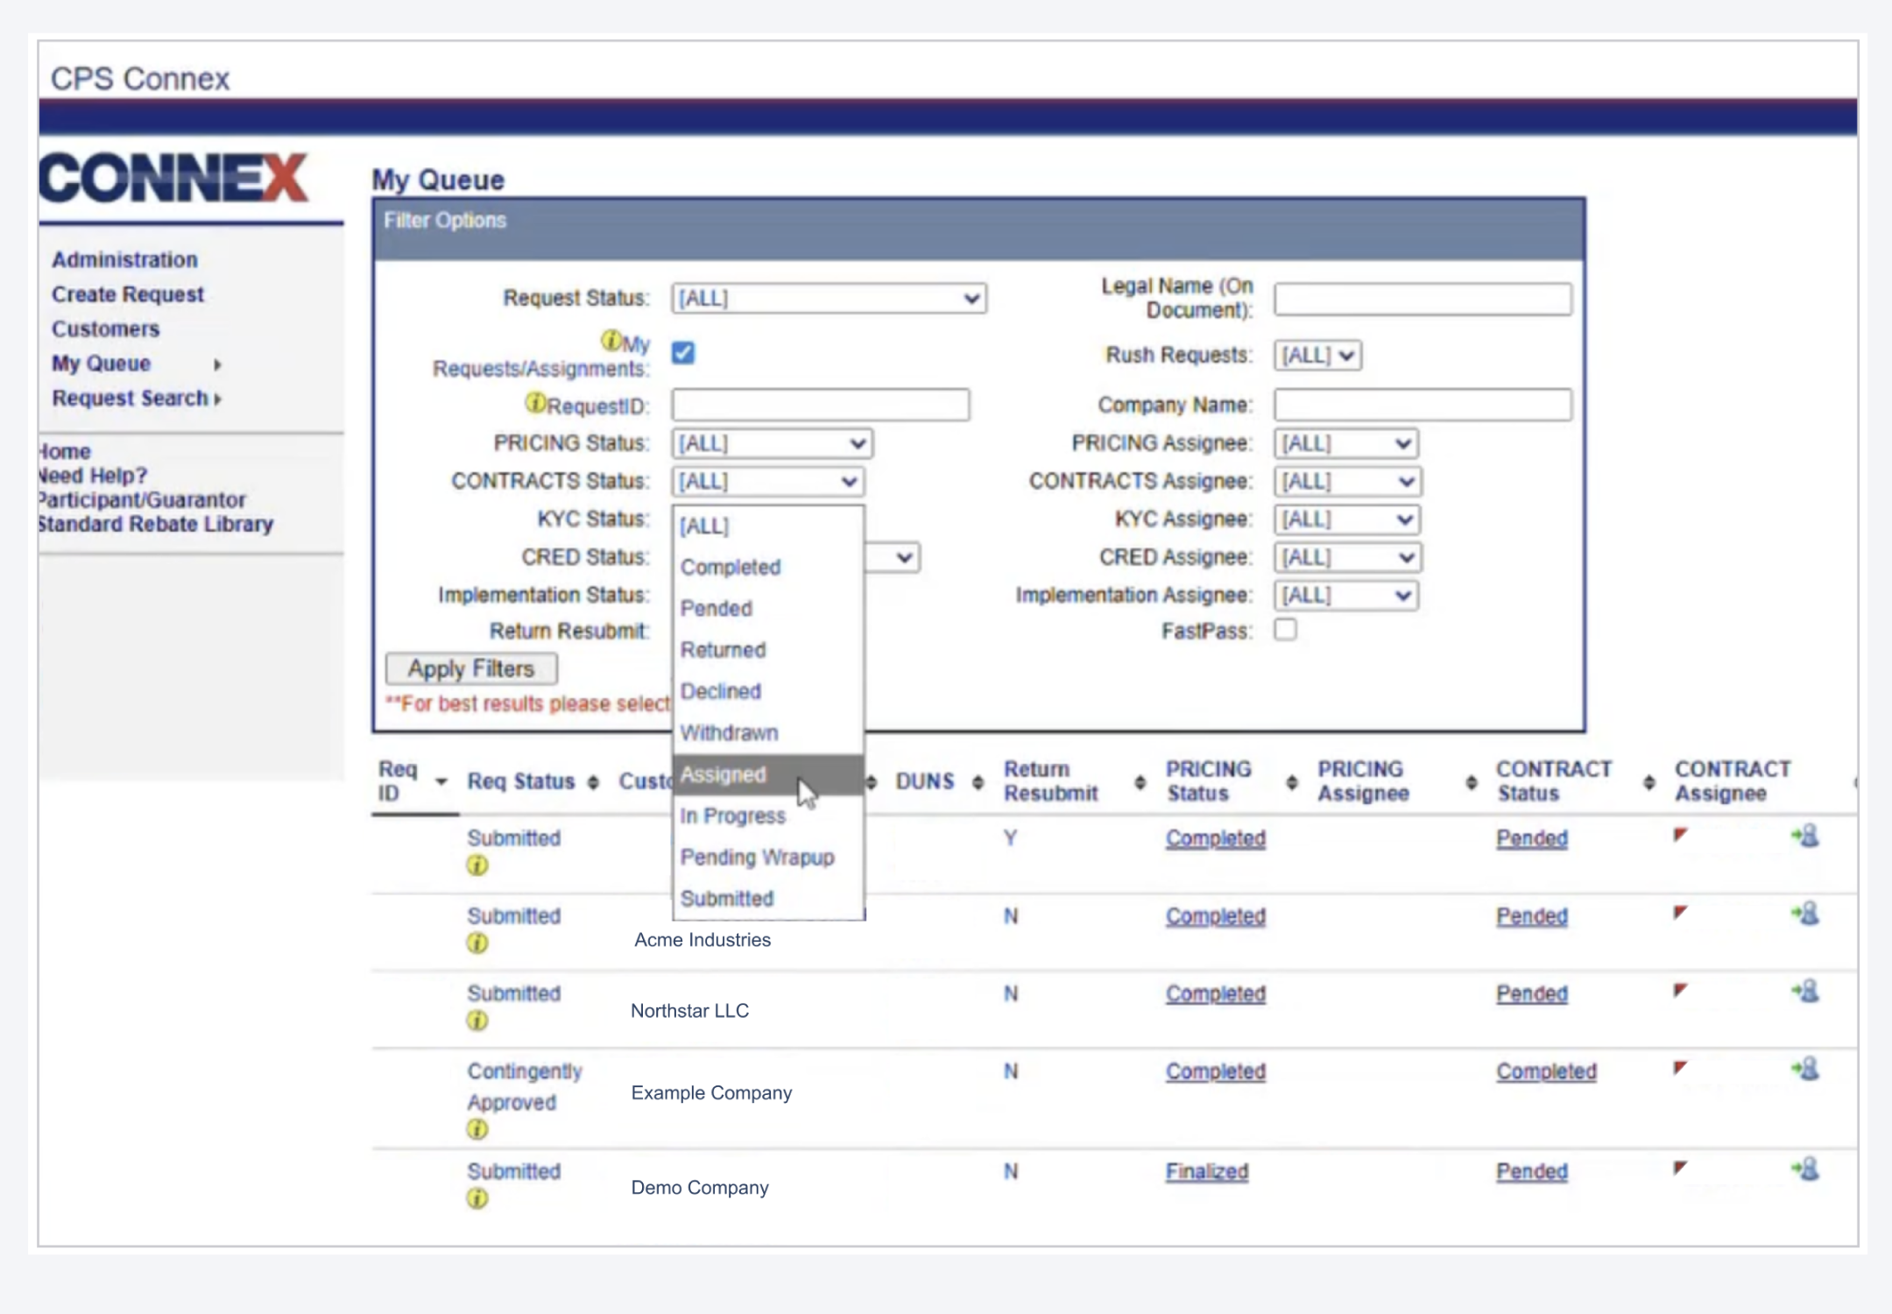Click assign-user icon in Demo Company row
Viewport: 1892px width, 1314px height.
(x=1806, y=1169)
